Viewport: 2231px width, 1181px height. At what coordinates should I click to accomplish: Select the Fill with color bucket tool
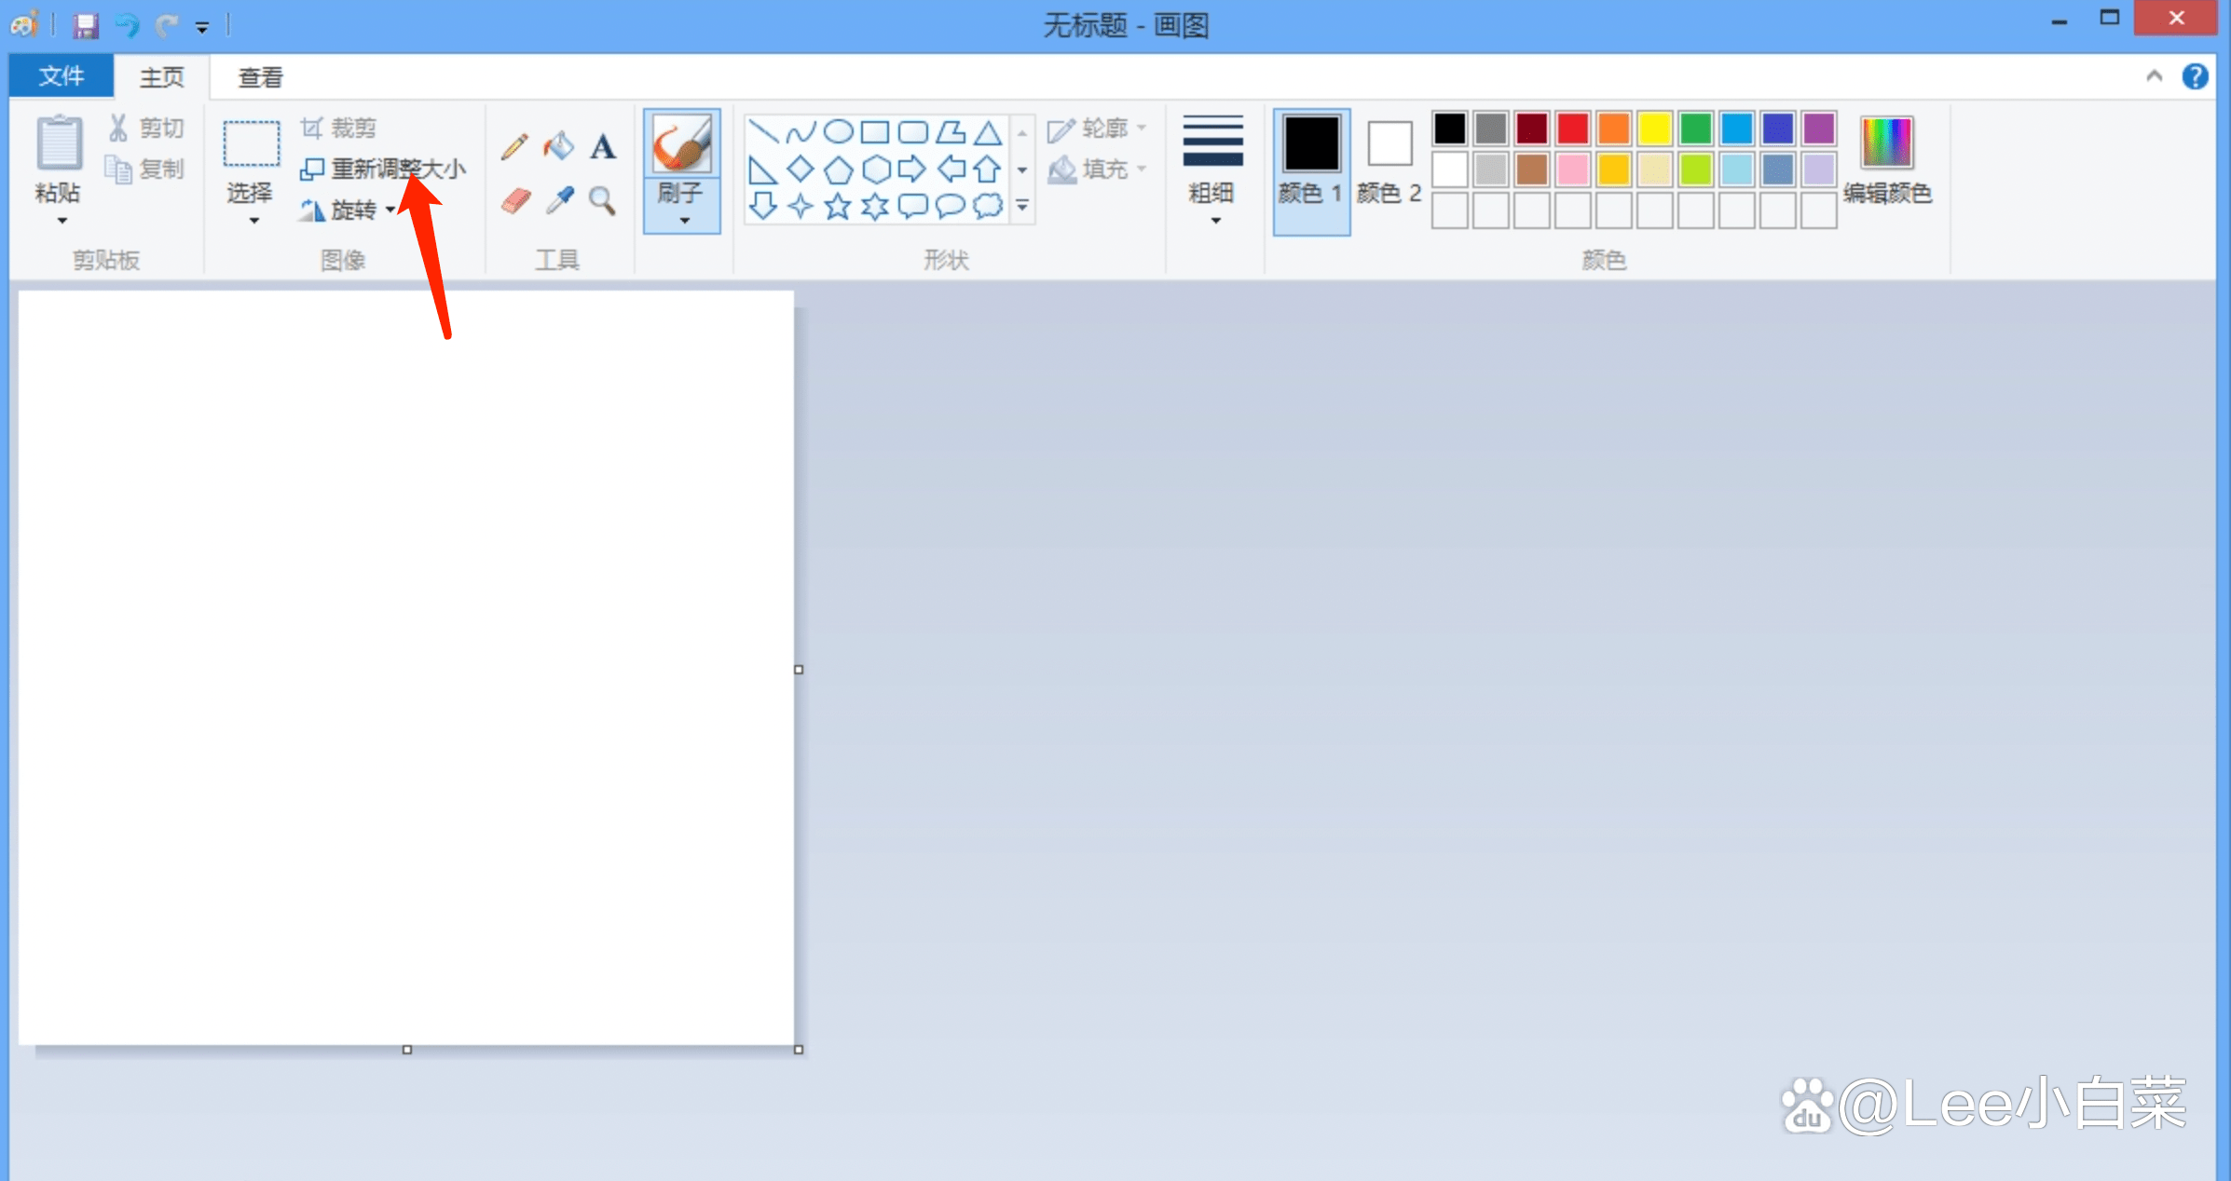pos(559,146)
